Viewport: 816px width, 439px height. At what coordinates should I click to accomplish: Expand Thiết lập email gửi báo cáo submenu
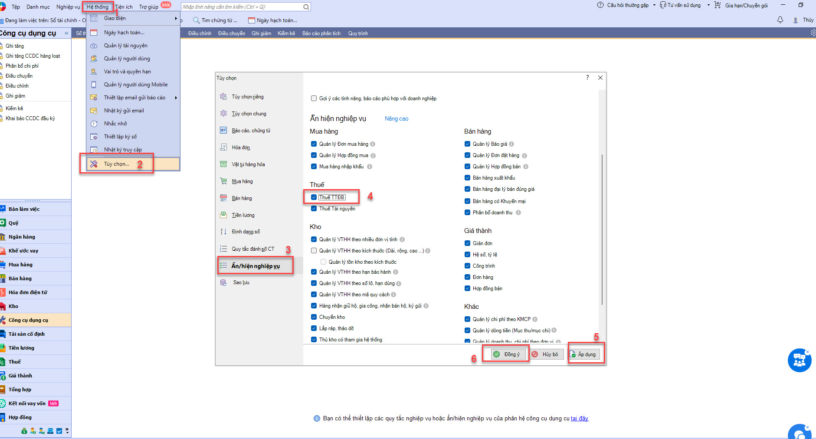pyautogui.click(x=176, y=98)
